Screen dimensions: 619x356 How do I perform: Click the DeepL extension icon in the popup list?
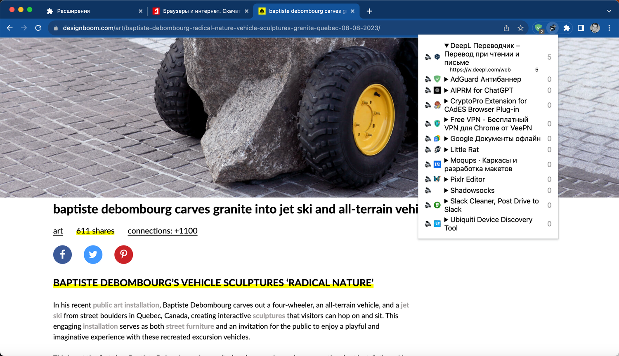(437, 57)
